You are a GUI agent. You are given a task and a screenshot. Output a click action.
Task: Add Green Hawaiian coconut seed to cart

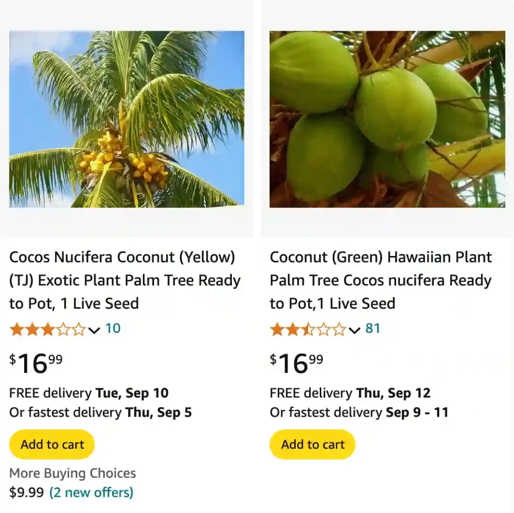point(313,444)
